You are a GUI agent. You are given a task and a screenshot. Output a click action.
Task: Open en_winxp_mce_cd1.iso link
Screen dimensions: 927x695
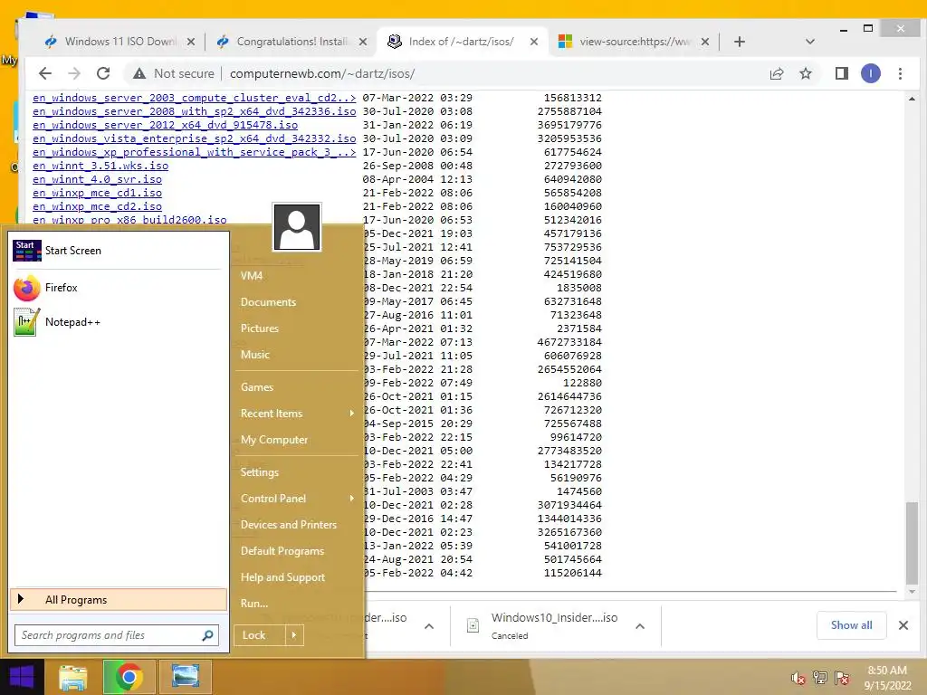point(97,193)
